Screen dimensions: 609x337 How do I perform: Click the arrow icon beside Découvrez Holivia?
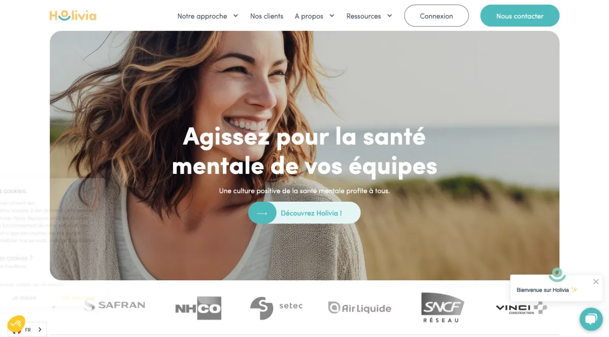click(262, 213)
